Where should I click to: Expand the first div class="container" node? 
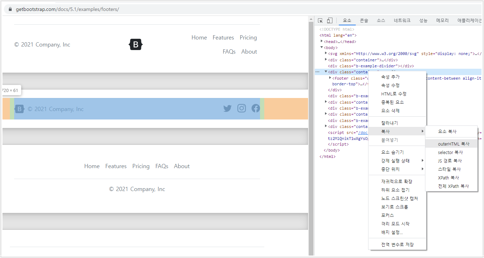[x=326, y=60]
